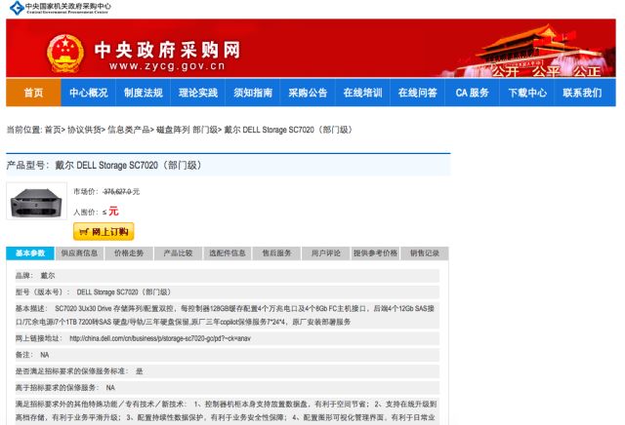This screenshot has width=625, height=425.
Task: Click the www.zycg.gov.cn banner address
Action: pyautogui.click(x=167, y=66)
